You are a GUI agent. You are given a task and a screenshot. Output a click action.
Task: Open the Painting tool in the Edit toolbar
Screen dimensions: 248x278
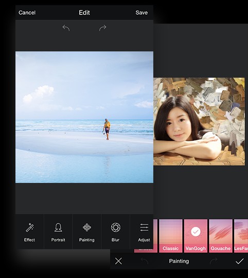click(87, 232)
